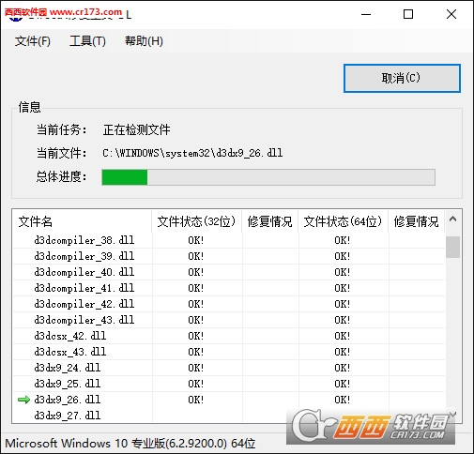The height and width of the screenshot is (454, 474).
Task: Select the d3dx9_25.dll row
Action: pos(229,384)
